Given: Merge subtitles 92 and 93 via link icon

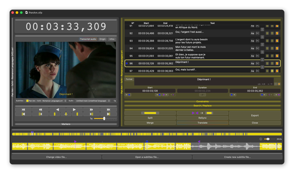Looking at the screenshot, I should click(262, 37).
